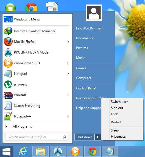Image resolution: width=145 pixels, height=157 pixels.
Task: Click the Notepad++ icon
Action: click(x=8, y=116)
